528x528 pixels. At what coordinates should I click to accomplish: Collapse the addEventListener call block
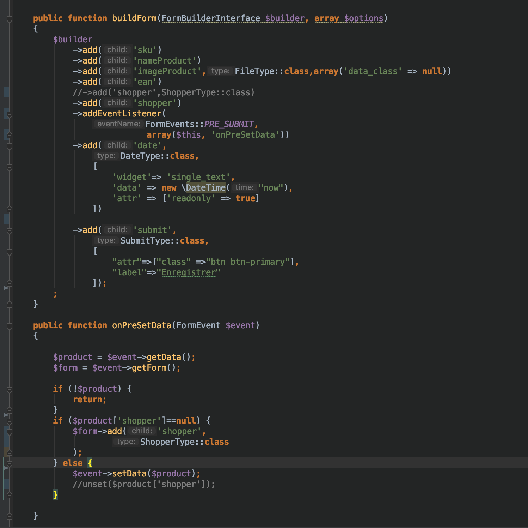point(9,114)
